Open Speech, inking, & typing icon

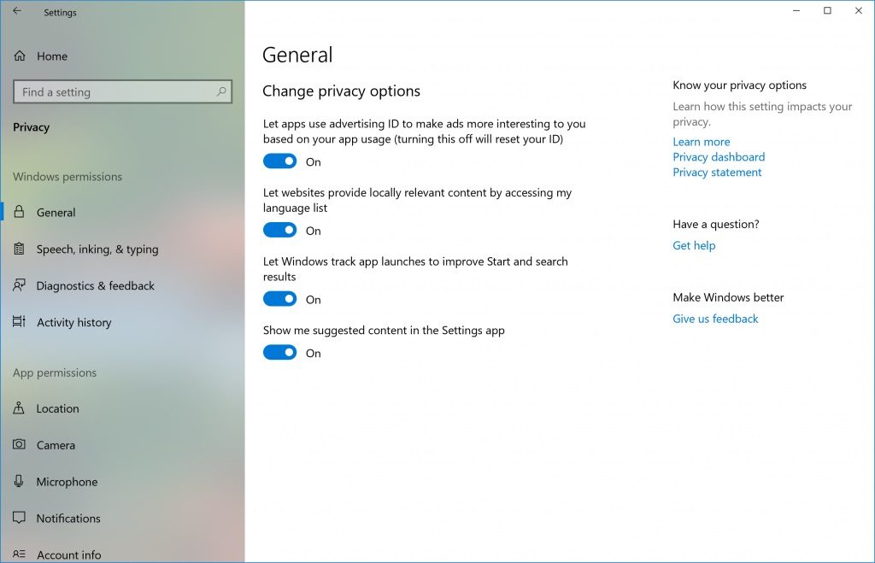point(20,249)
